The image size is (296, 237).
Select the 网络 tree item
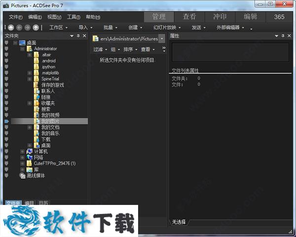click(35, 158)
